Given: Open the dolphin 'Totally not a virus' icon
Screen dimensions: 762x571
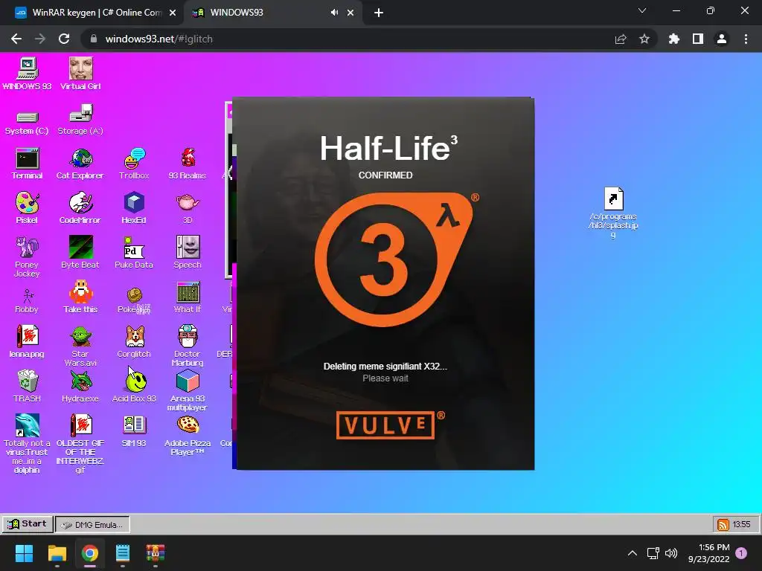Looking at the screenshot, I should pyautogui.click(x=28, y=444).
